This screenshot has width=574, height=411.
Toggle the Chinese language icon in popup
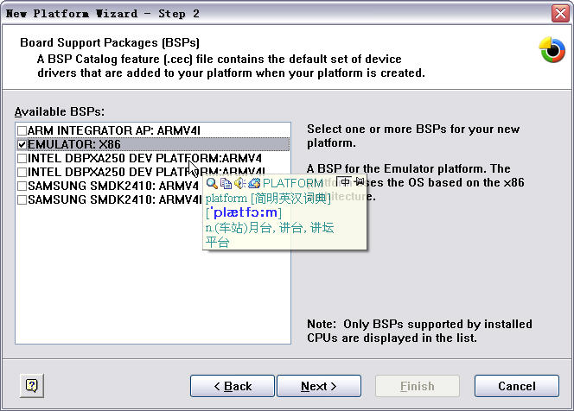coord(345,181)
